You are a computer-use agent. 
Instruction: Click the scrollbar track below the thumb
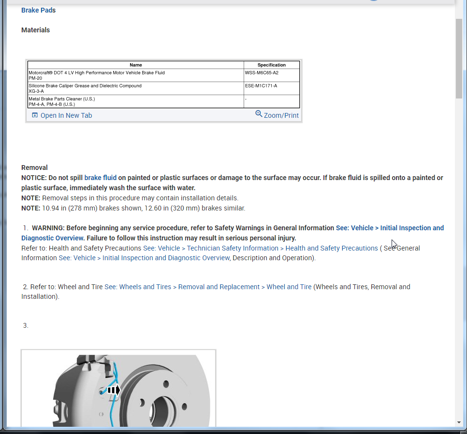(x=459, y=259)
